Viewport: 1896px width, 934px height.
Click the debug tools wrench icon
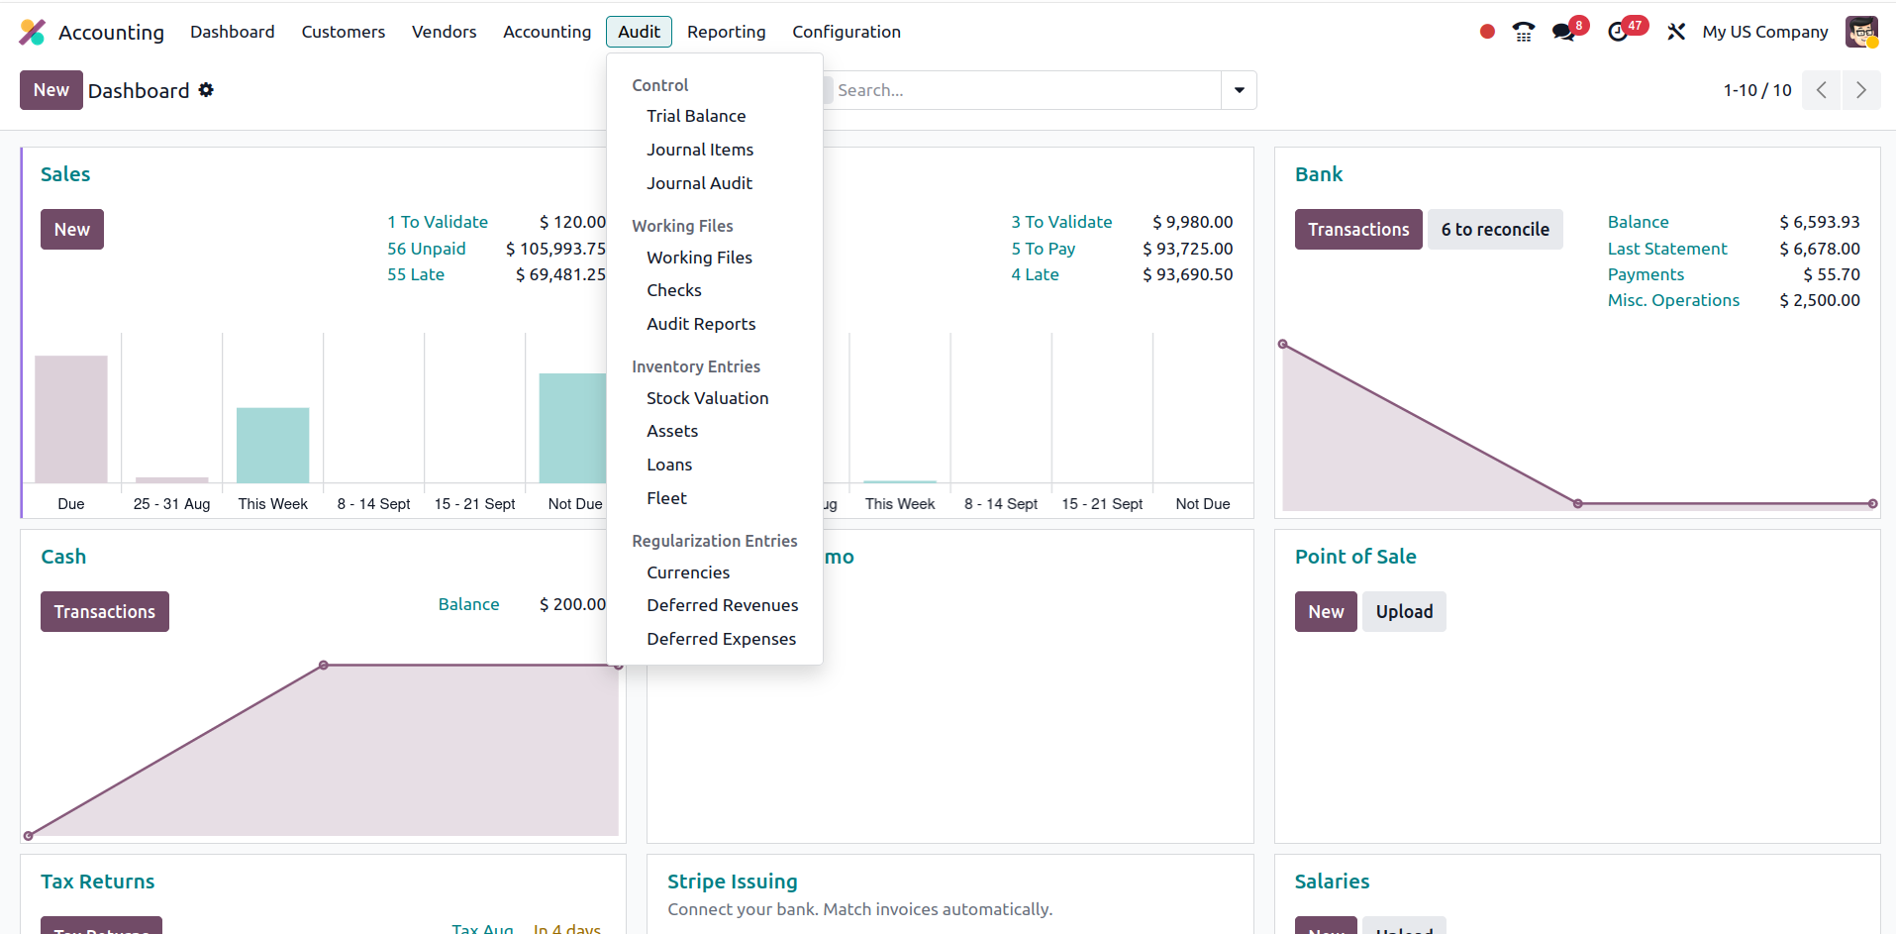(1675, 32)
